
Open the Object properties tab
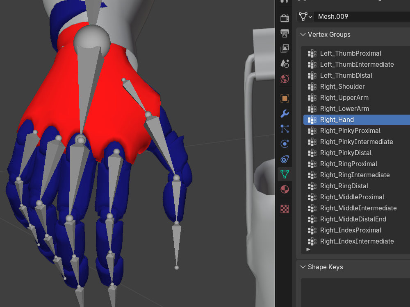[285, 98]
